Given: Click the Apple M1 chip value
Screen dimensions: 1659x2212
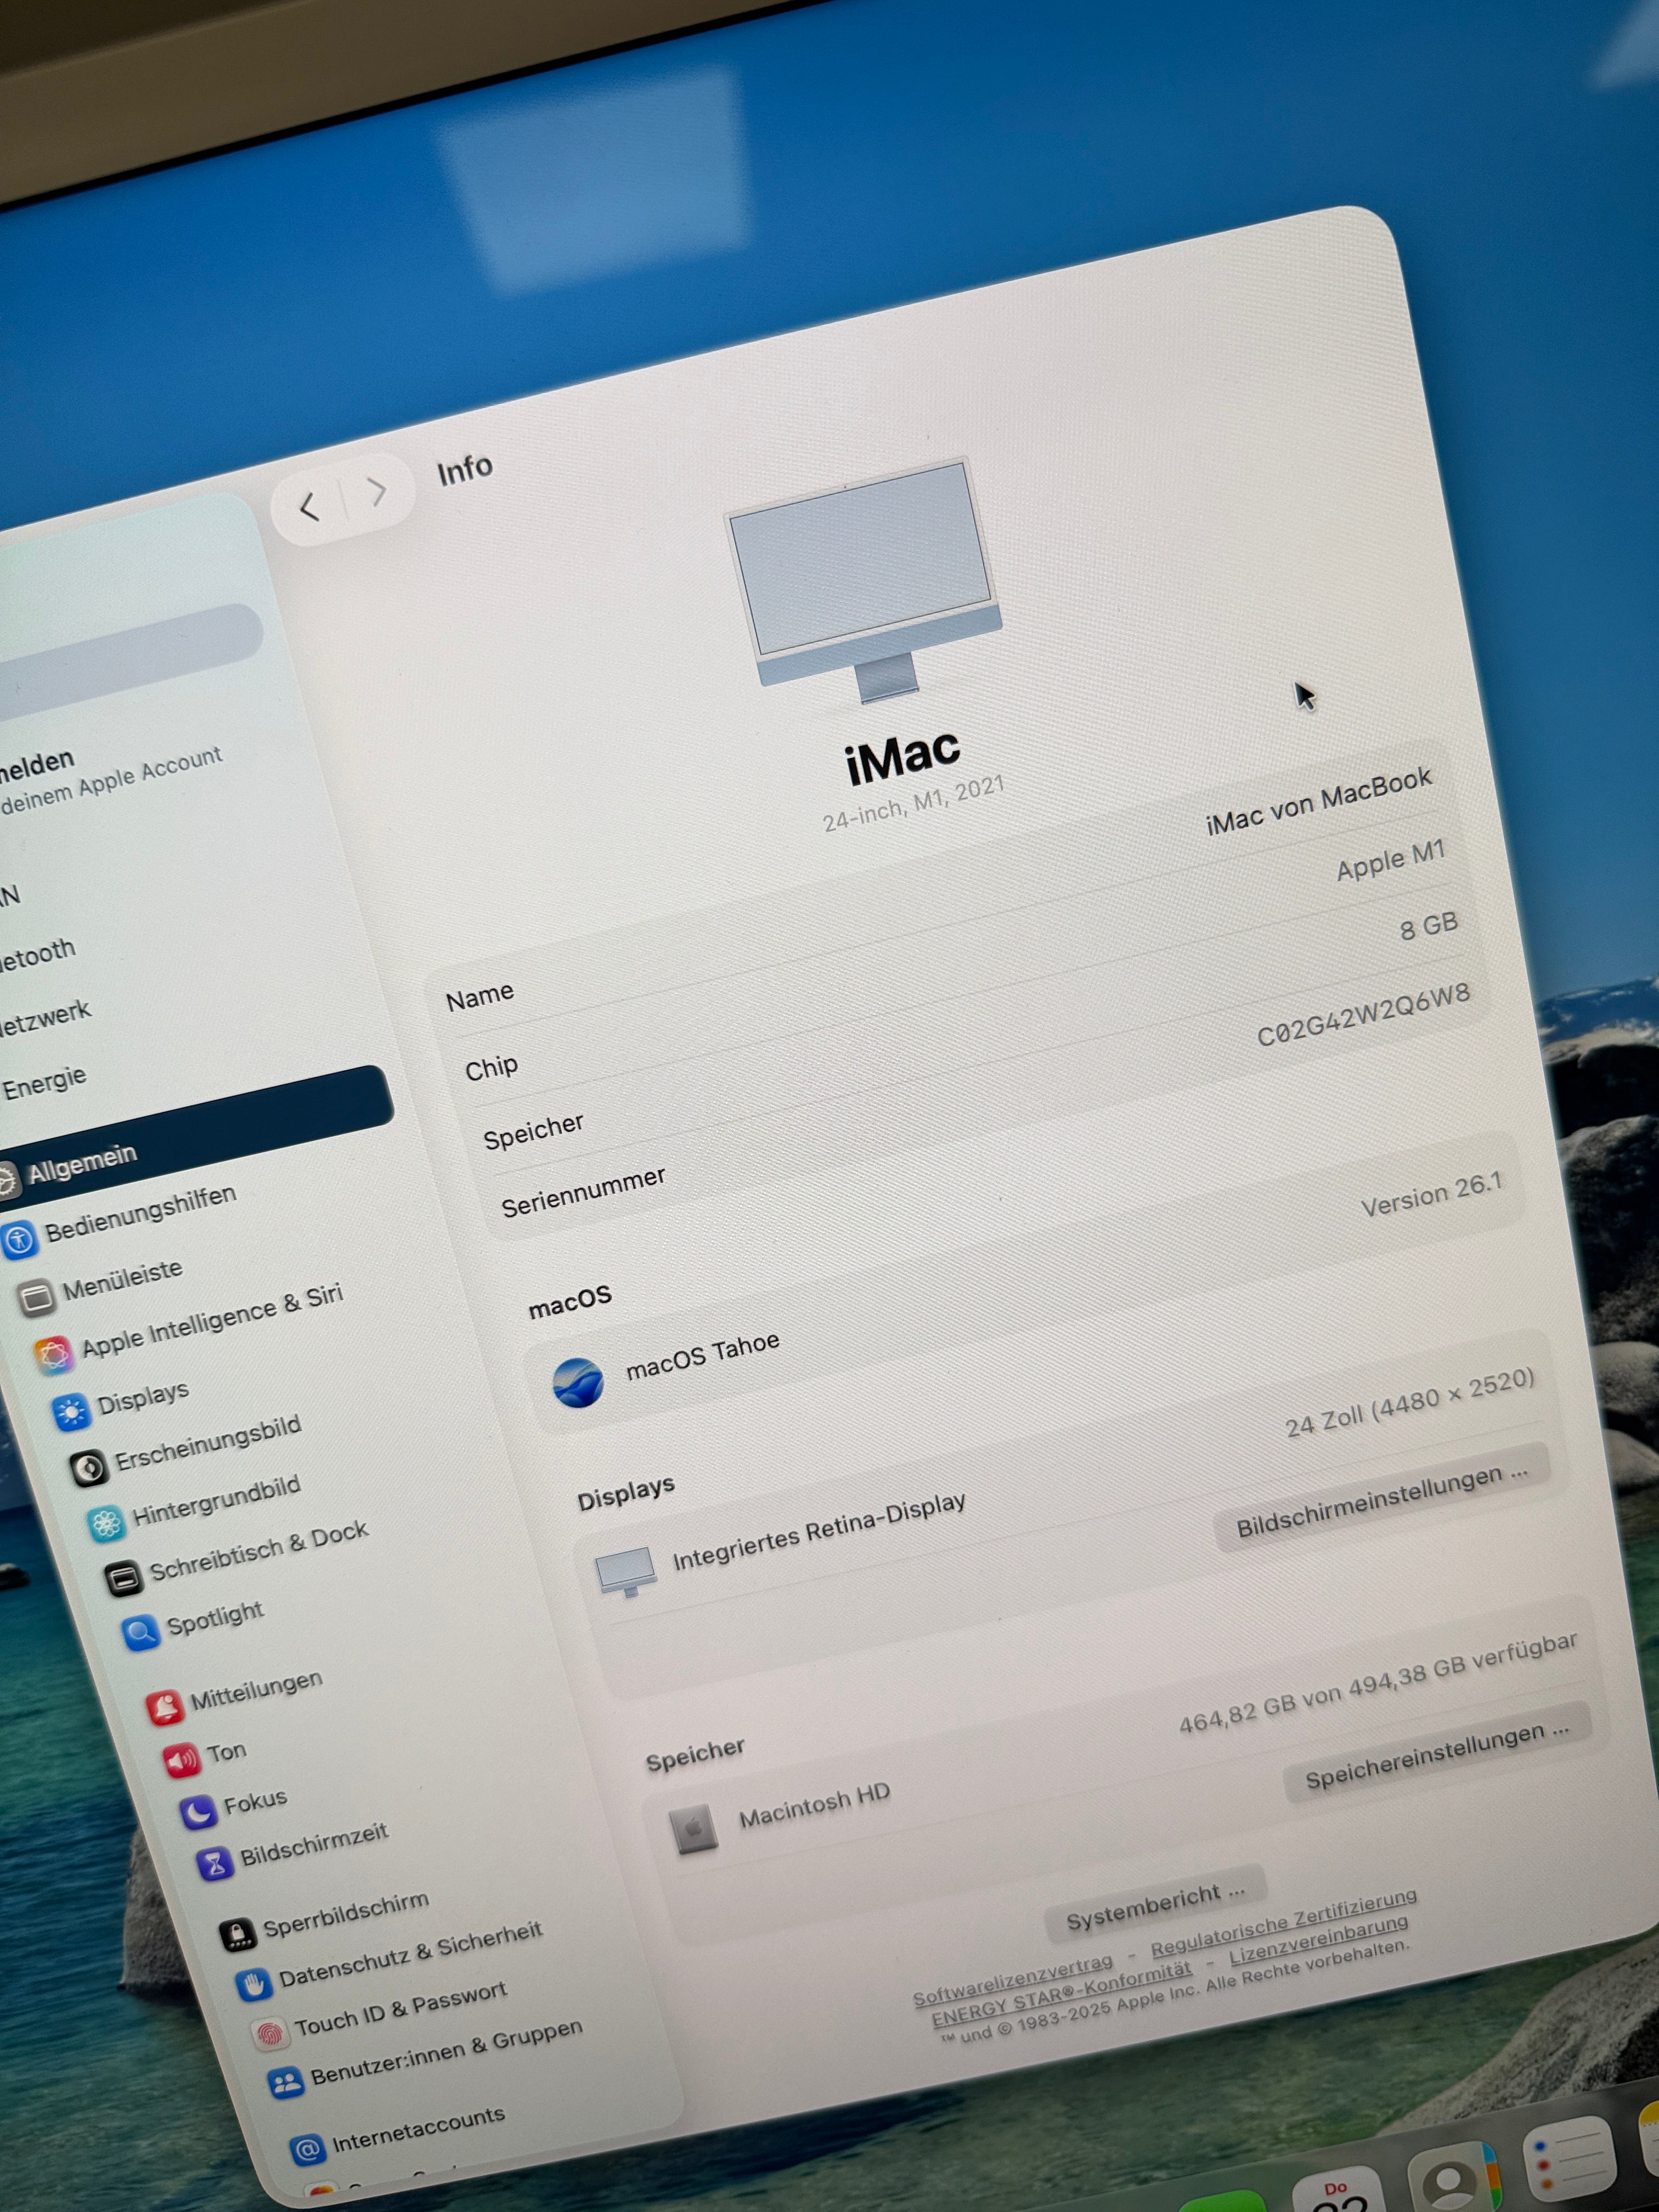Looking at the screenshot, I should (1391, 860).
